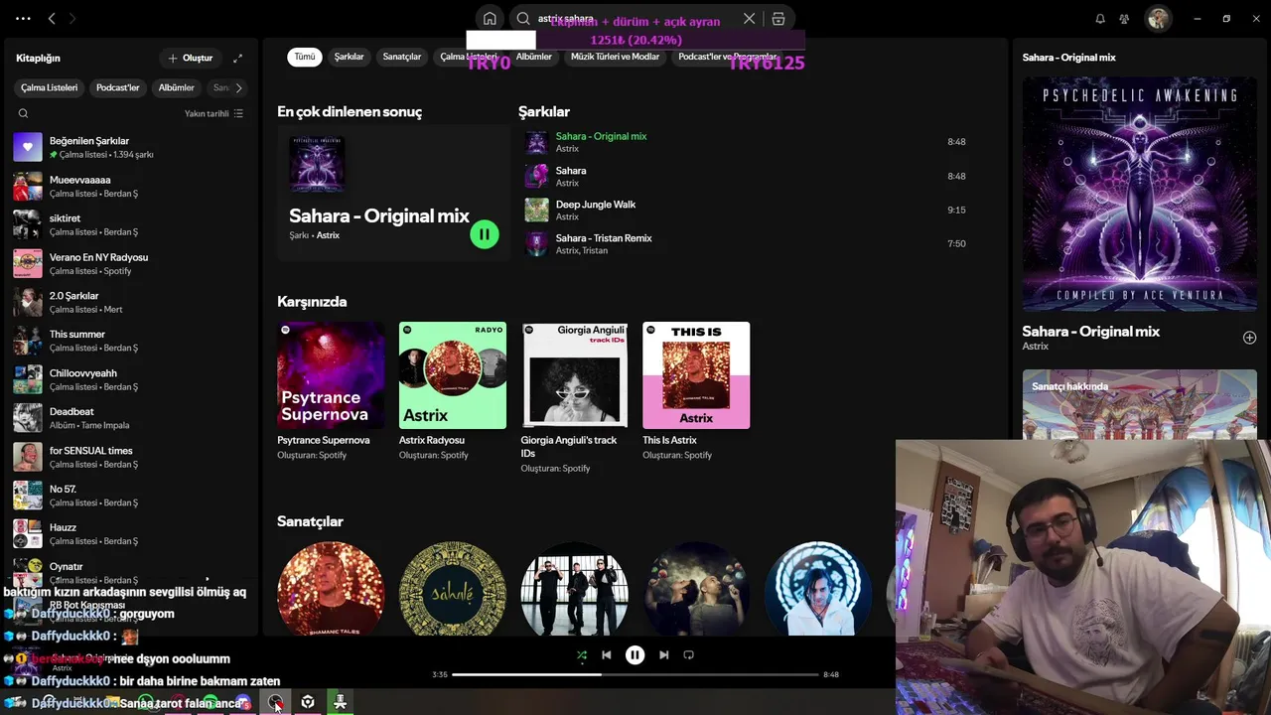Toggle repeat mode
The width and height of the screenshot is (1271, 715).
pos(688,654)
